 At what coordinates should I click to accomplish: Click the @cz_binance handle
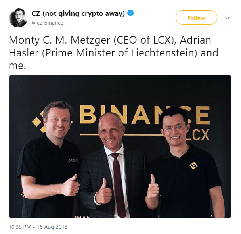tap(47, 23)
